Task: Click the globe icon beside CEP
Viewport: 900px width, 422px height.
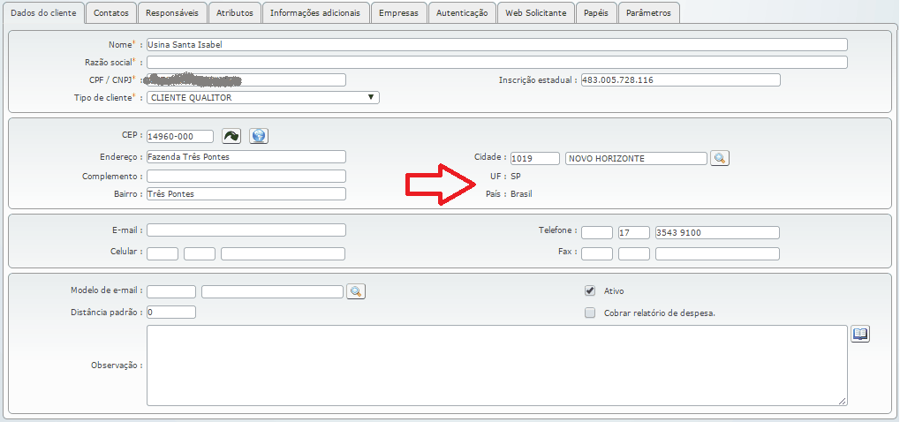Action: click(258, 136)
